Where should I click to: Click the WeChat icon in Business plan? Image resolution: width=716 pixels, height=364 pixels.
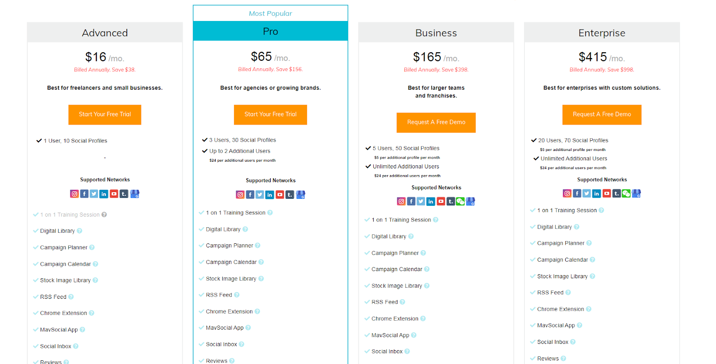tap(460, 201)
